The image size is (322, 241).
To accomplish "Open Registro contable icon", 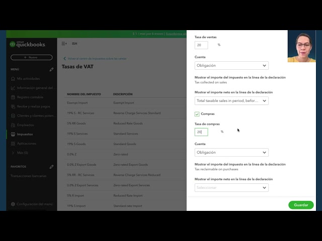I will (x=13, y=97).
